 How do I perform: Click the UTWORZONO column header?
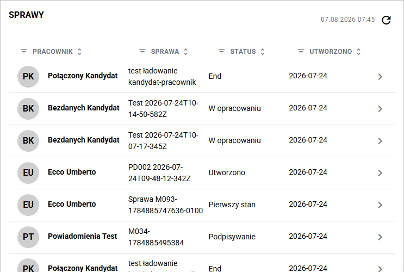coord(331,52)
